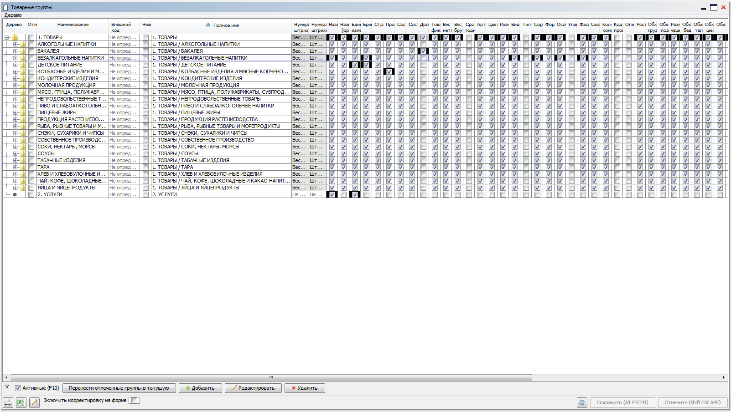The image size is (731, 412).
Task: Toggle the Активные (F10) checkbox
Action: click(18, 388)
